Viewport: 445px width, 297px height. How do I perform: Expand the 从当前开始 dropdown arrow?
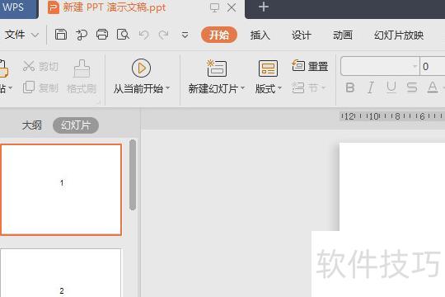coord(168,88)
